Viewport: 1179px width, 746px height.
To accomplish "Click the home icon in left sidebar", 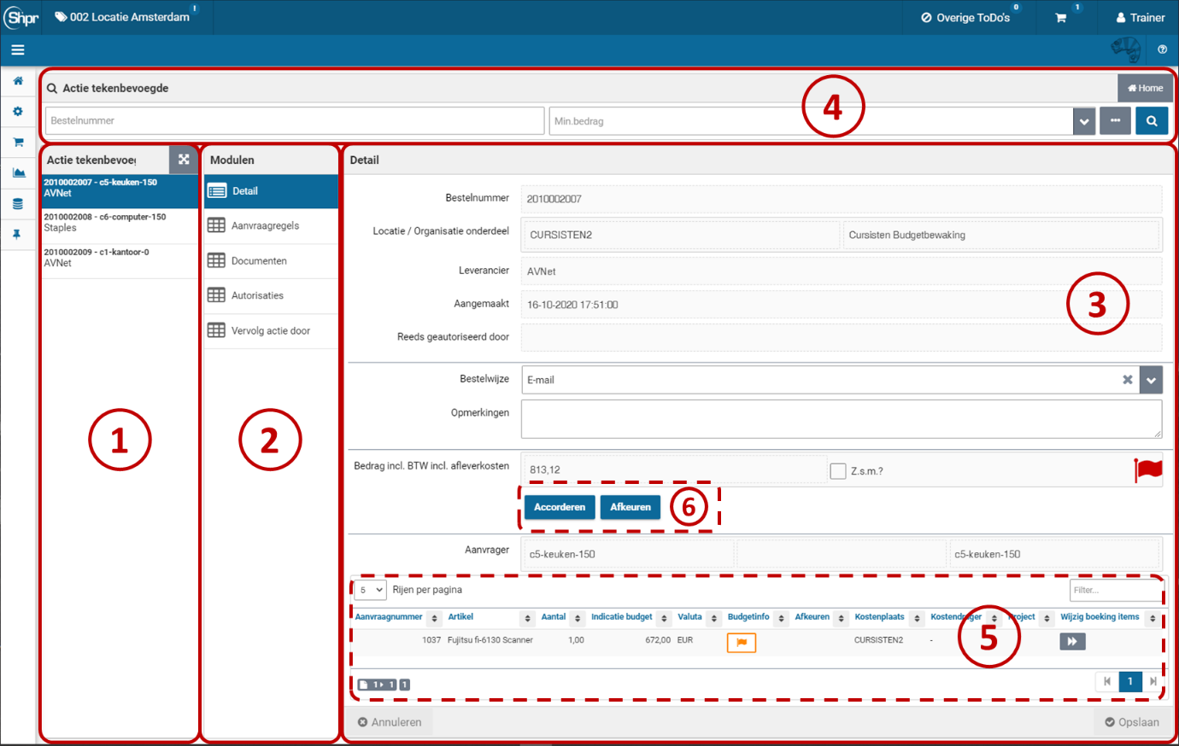I will [x=18, y=81].
